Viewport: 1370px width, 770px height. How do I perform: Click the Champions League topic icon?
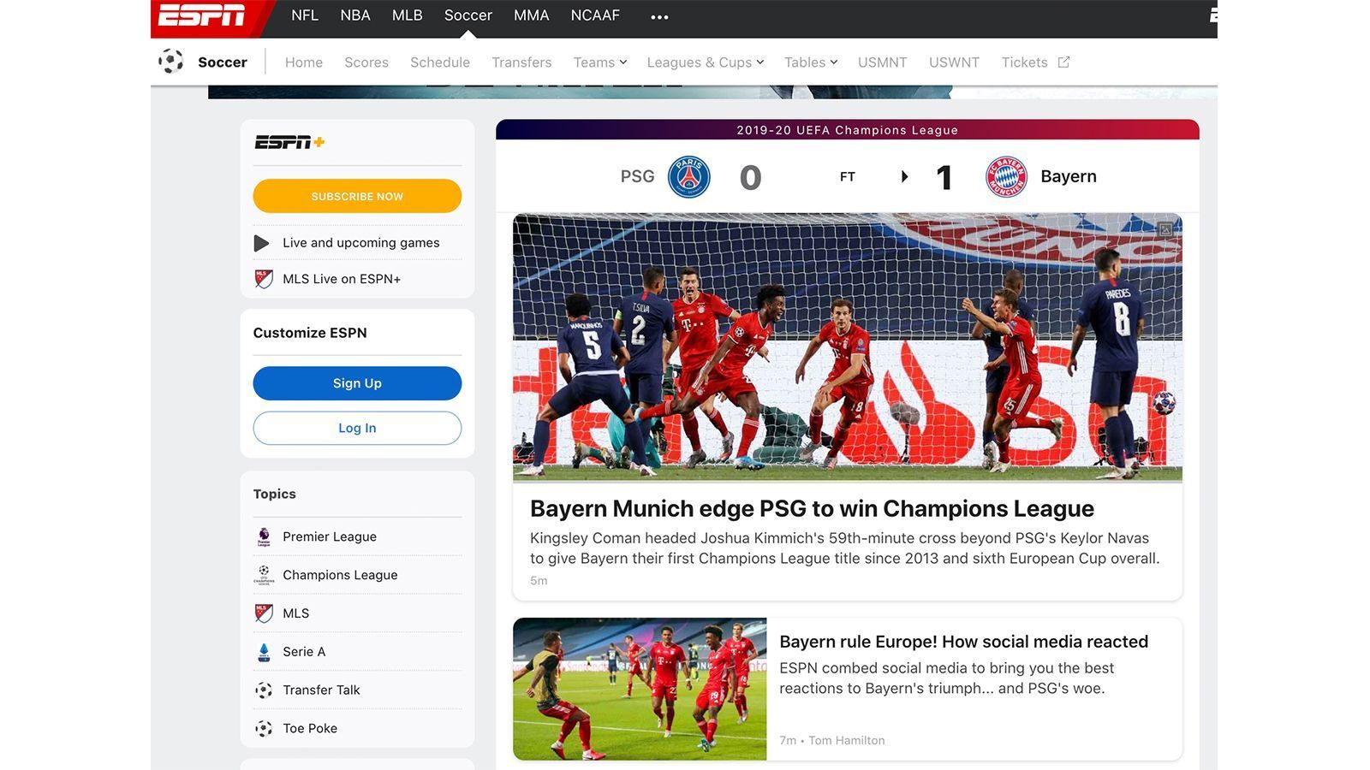[264, 575]
